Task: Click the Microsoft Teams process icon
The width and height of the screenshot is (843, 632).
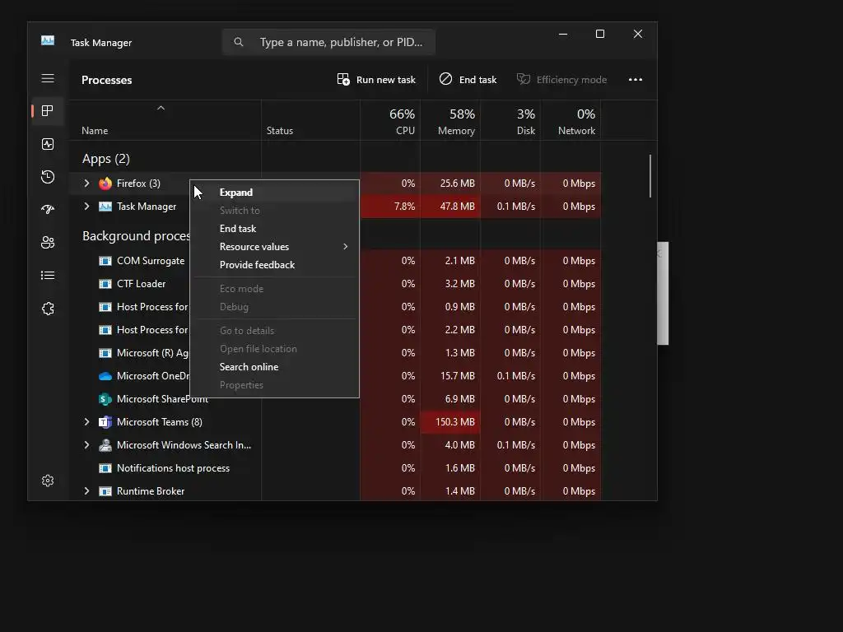Action: 105,422
